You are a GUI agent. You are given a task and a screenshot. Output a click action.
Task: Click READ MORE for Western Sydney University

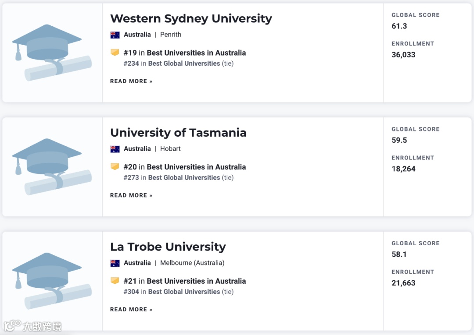pyautogui.click(x=131, y=81)
